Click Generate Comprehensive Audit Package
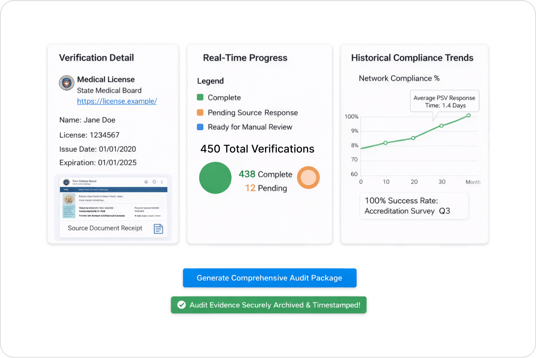Screen dimensions: 536x358 (x=269, y=278)
